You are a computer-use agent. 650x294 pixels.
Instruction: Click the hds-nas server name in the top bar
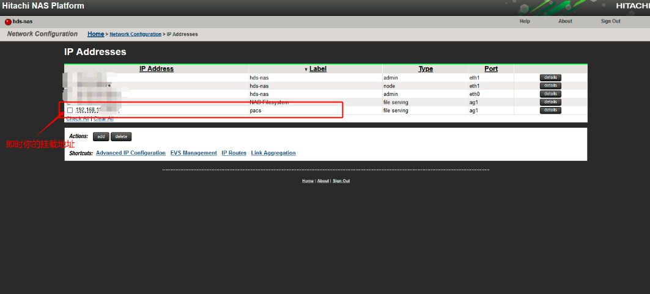point(23,21)
